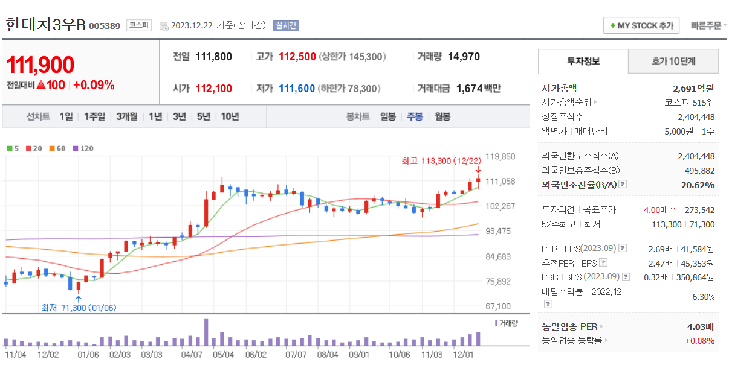The height and width of the screenshot is (374, 729).
Task: Click orange 60-day moving average legend square
Action: [x=52, y=148]
